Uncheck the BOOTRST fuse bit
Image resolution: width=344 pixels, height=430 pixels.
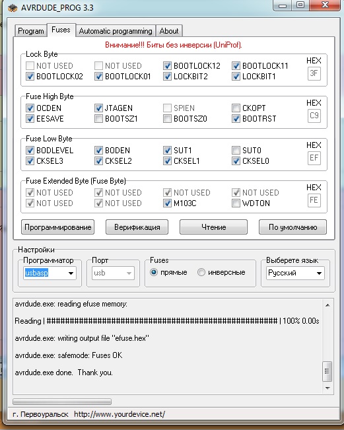(236, 119)
